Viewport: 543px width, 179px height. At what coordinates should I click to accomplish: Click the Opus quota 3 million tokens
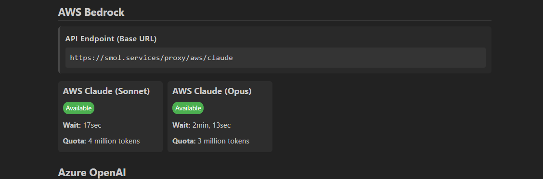(x=223, y=141)
